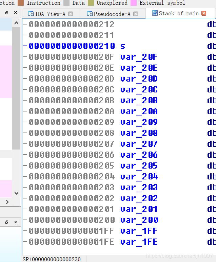Select variable var_202
This screenshot has height=262, width=216.
139,198
